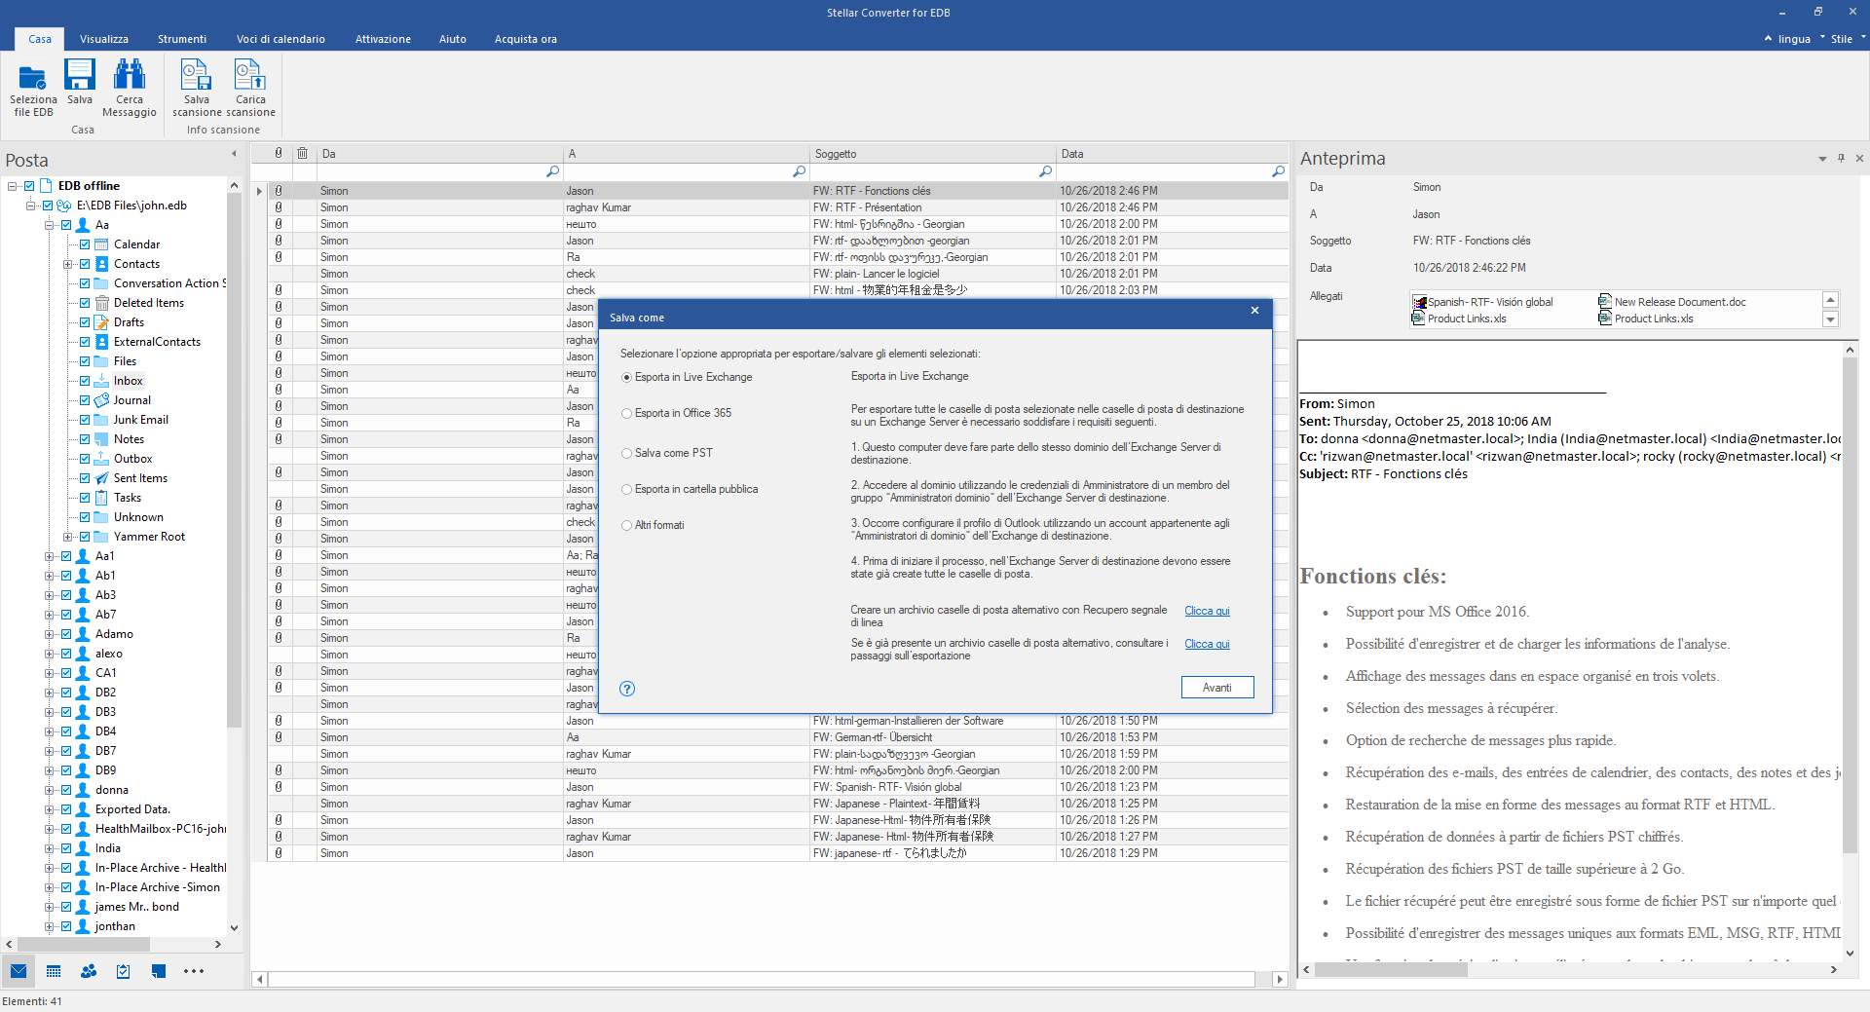
Task: Switch to the Calendar view icon at bottom
Action: pos(54,971)
